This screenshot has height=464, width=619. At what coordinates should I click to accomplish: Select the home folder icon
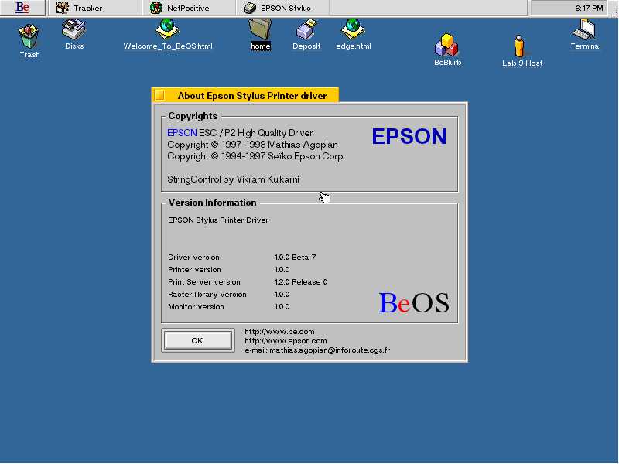coord(260,29)
